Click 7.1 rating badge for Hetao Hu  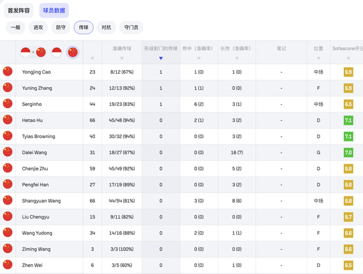[348, 120]
